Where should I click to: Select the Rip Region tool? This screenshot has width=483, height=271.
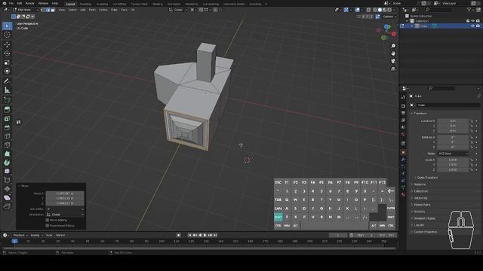coord(7,206)
